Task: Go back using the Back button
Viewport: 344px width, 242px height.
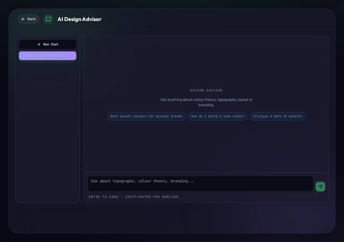Action: coord(28,19)
